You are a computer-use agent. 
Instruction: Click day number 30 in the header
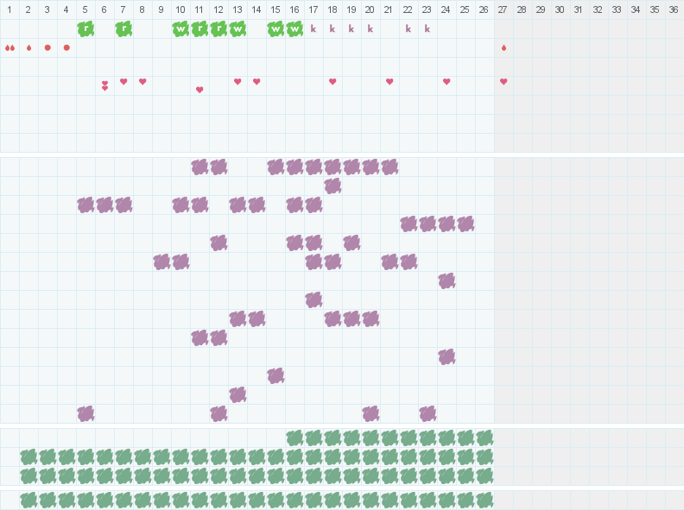coord(560,9)
